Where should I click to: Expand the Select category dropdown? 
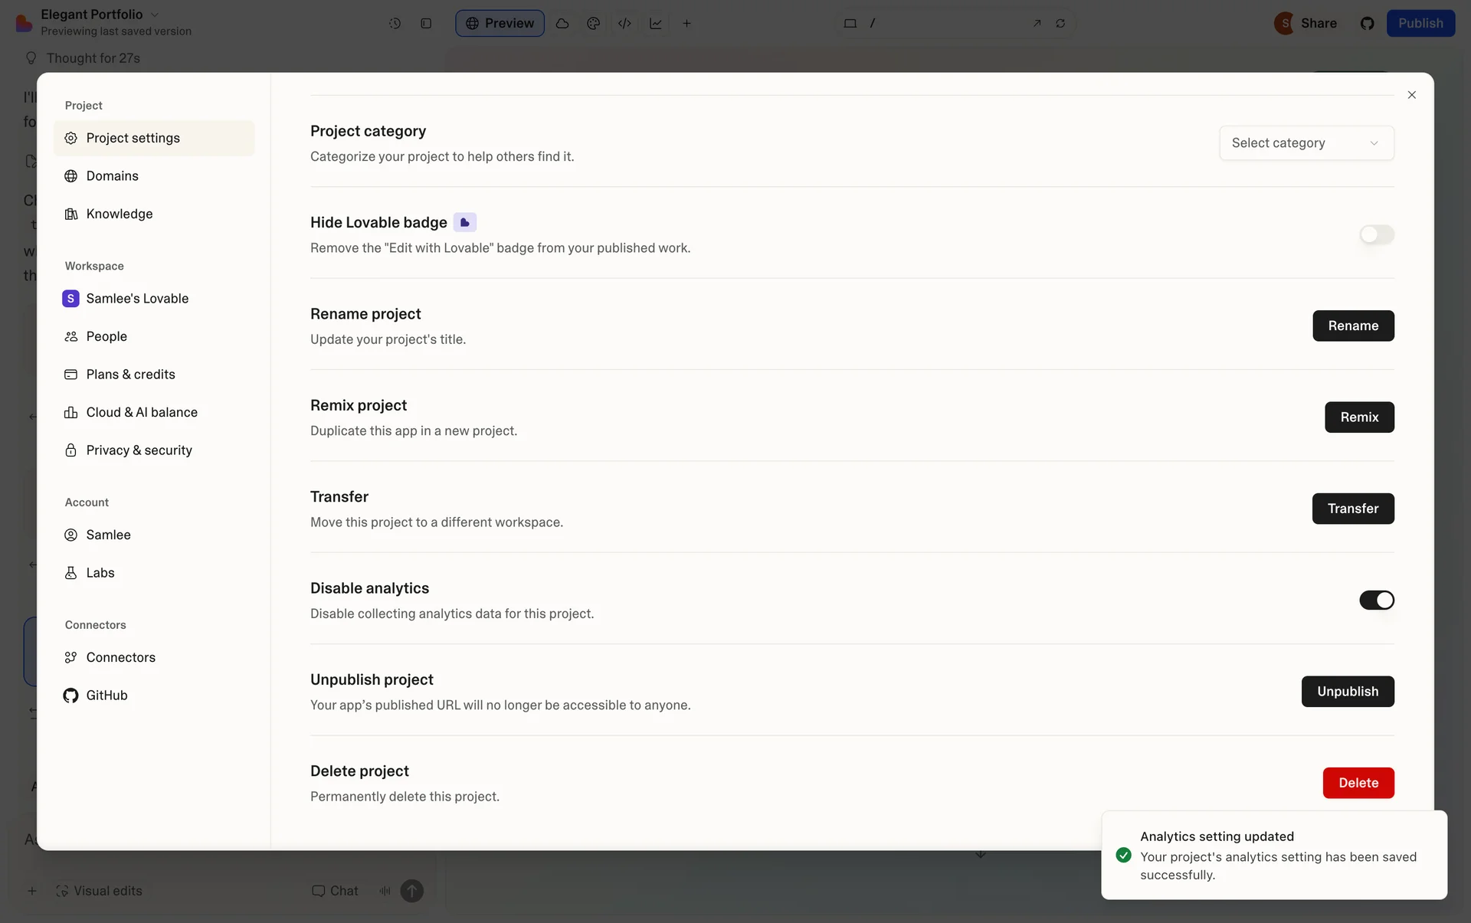click(x=1306, y=143)
